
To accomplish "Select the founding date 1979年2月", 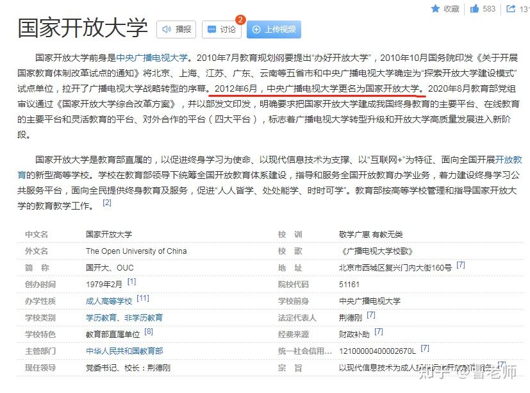I will pos(104,285).
